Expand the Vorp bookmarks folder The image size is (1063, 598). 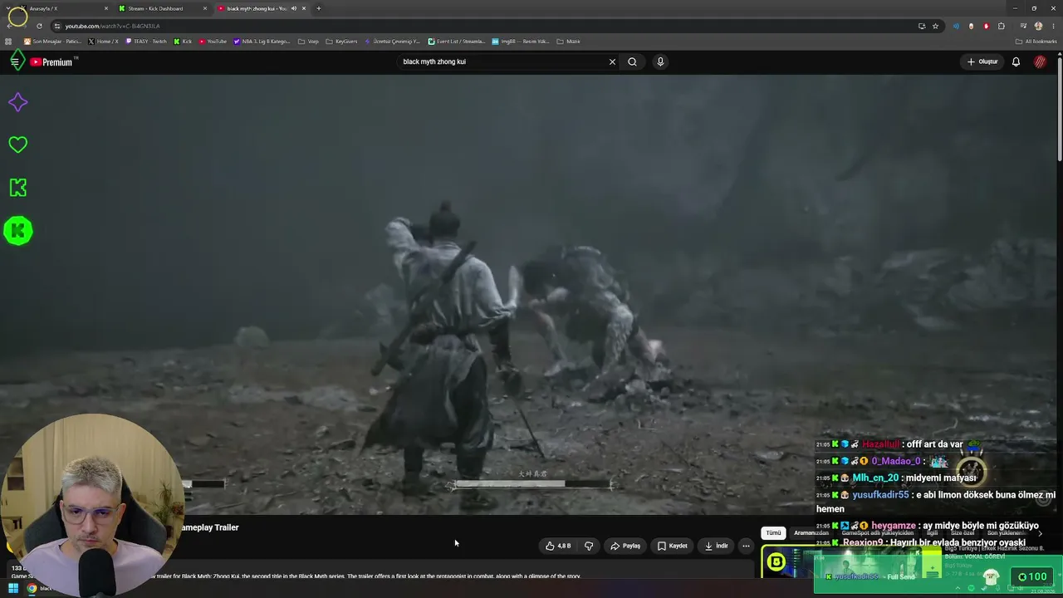(308, 42)
